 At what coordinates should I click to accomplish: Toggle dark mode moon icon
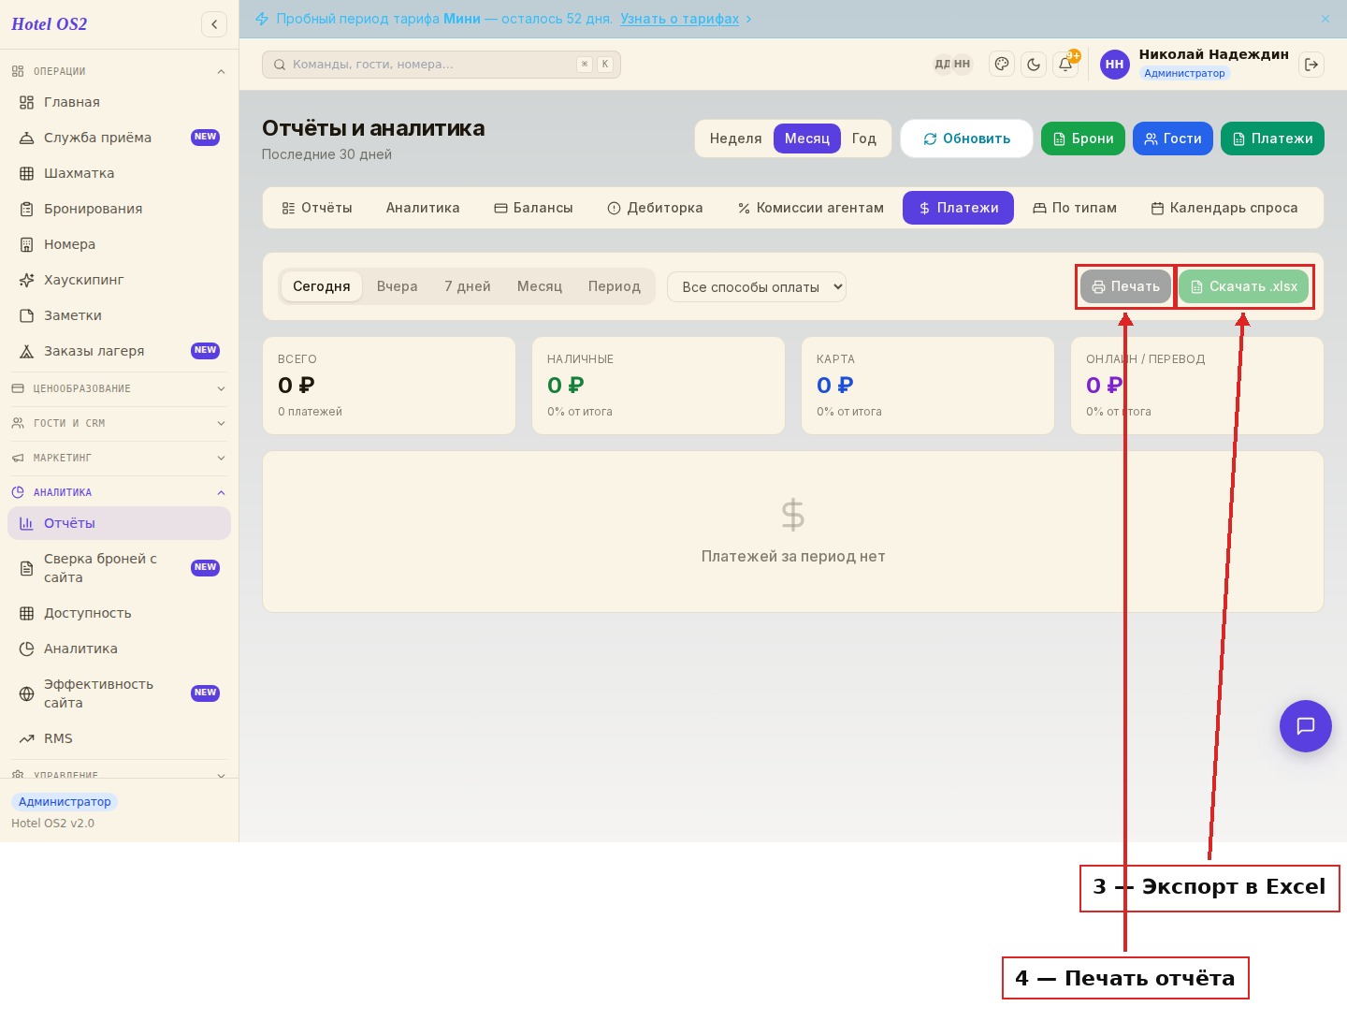(x=1034, y=65)
